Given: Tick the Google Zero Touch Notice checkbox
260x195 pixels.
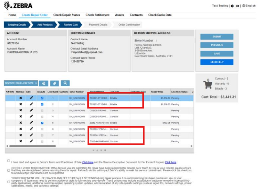Looking at the screenshot, I should (x=9, y=170).
